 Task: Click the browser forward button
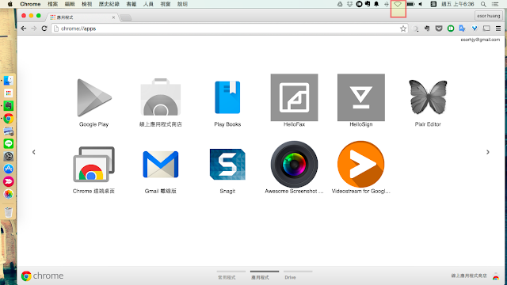tap(34, 28)
